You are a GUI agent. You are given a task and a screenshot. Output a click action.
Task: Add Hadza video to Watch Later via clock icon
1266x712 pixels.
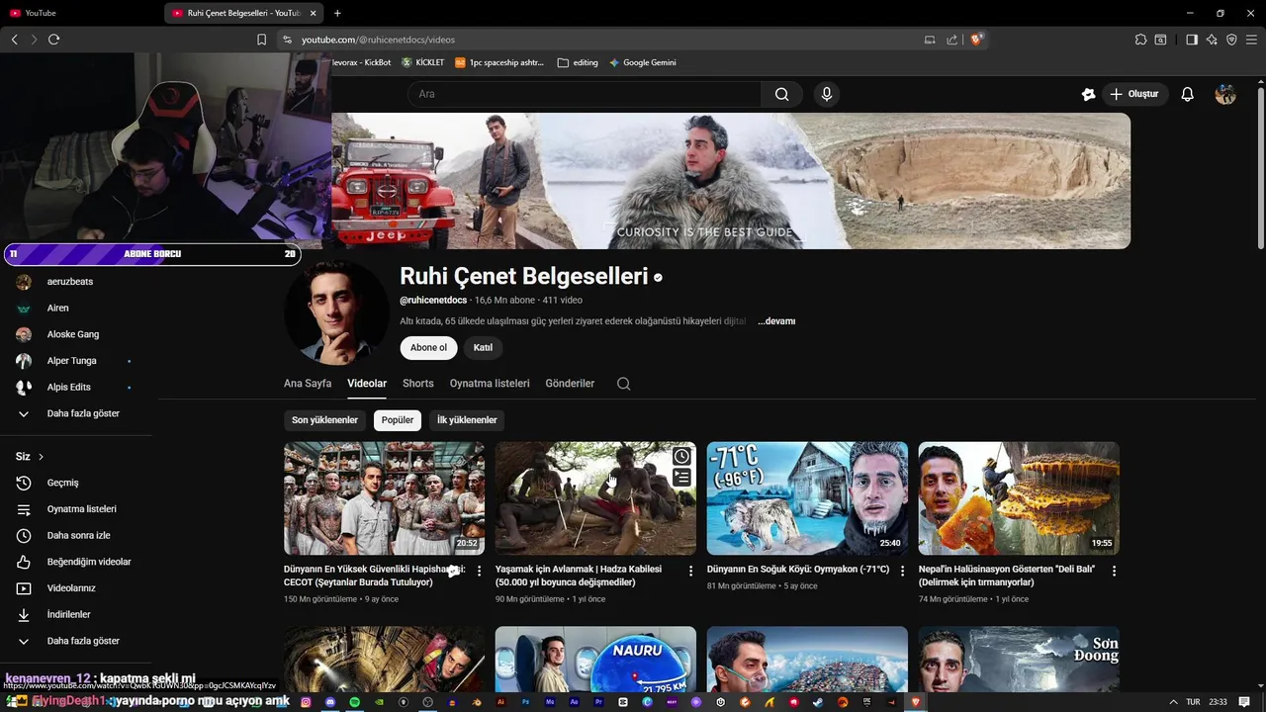(681, 456)
